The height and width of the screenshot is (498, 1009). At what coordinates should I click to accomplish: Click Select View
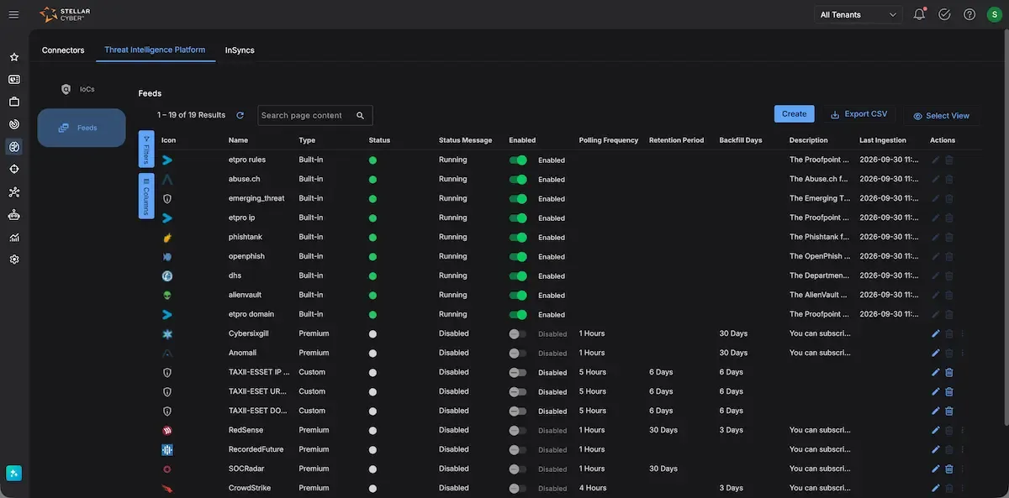(941, 116)
